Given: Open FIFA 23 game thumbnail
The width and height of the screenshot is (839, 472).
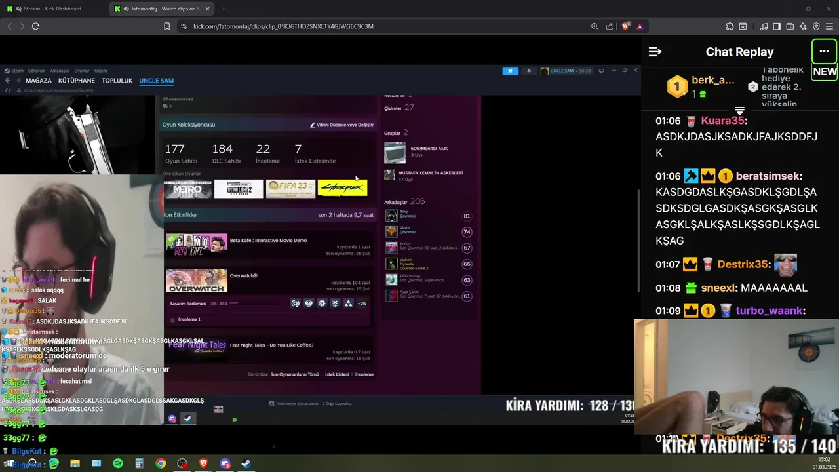Looking at the screenshot, I should [290, 189].
